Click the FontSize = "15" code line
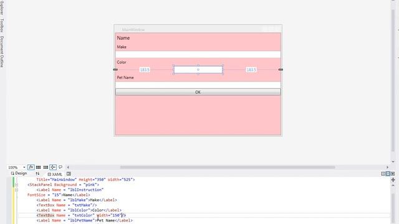 pyautogui.click(x=59, y=195)
